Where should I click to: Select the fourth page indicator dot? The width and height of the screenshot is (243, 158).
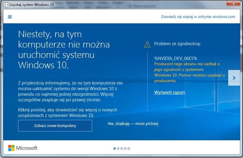tap(125, 149)
